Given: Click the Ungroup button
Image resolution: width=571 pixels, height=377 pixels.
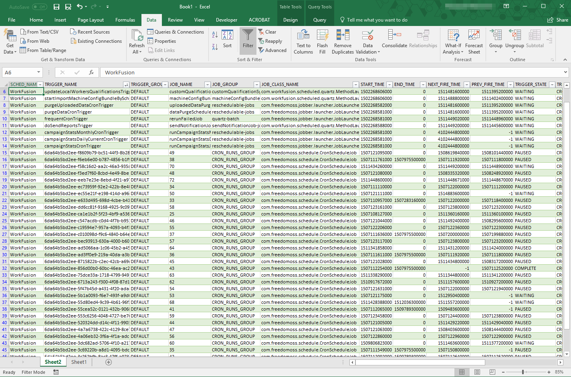Looking at the screenshot, I should click(515, 42).
